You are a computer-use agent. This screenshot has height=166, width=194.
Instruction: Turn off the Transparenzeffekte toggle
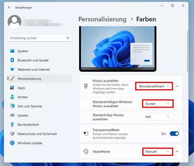[x=174, y=134]
